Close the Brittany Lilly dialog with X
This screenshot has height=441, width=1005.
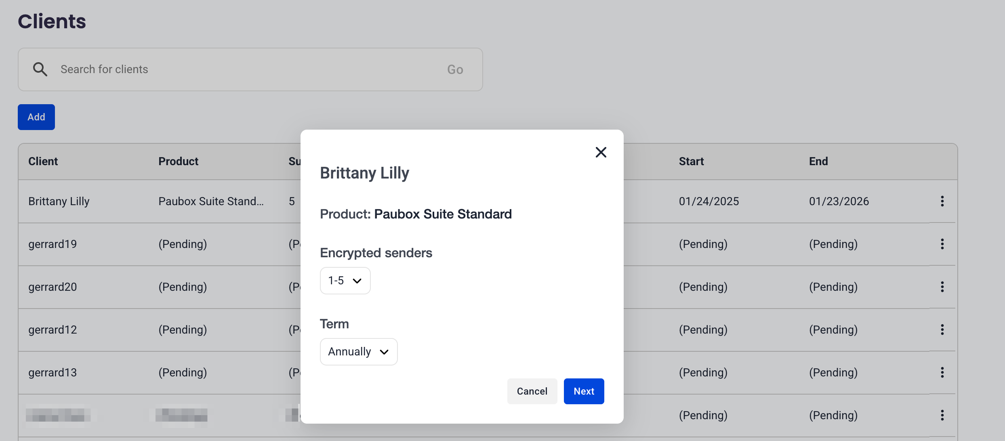[x=601, y=152]
